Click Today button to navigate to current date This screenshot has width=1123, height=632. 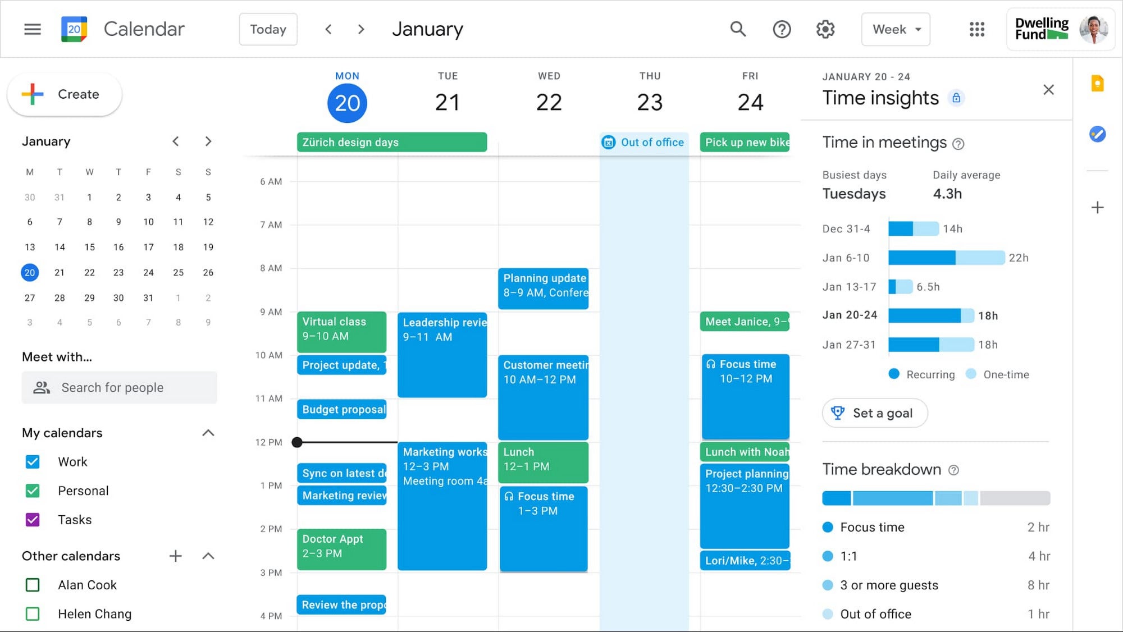coord(269,29)
